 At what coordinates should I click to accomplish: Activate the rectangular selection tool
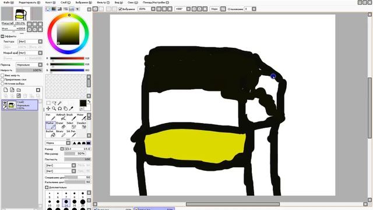(48, 103)
